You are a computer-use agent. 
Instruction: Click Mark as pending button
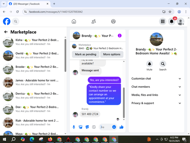pyautogui.click(x=85, y=54)
